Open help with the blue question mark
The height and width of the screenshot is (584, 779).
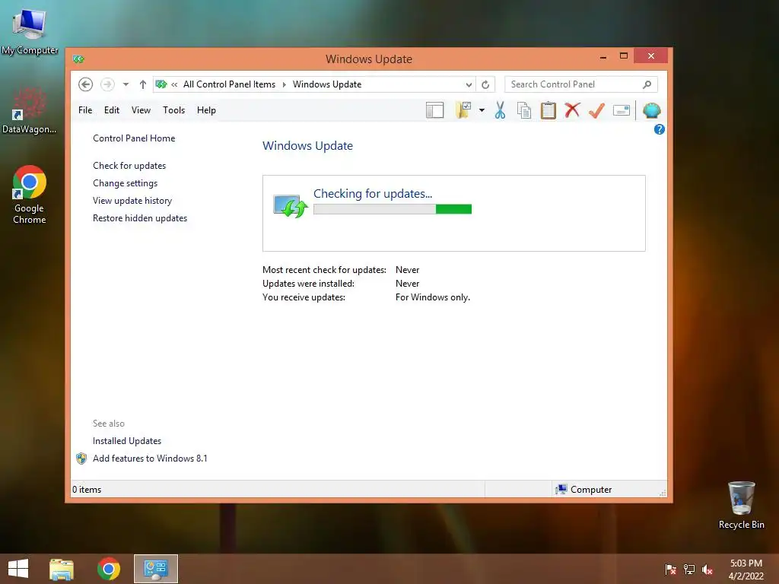[660, 129]
